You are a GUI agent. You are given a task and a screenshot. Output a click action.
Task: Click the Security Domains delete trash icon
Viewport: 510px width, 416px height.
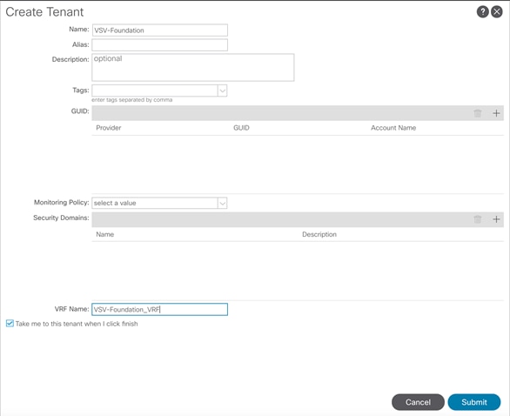pyautogui.click(x=478, y=219)
